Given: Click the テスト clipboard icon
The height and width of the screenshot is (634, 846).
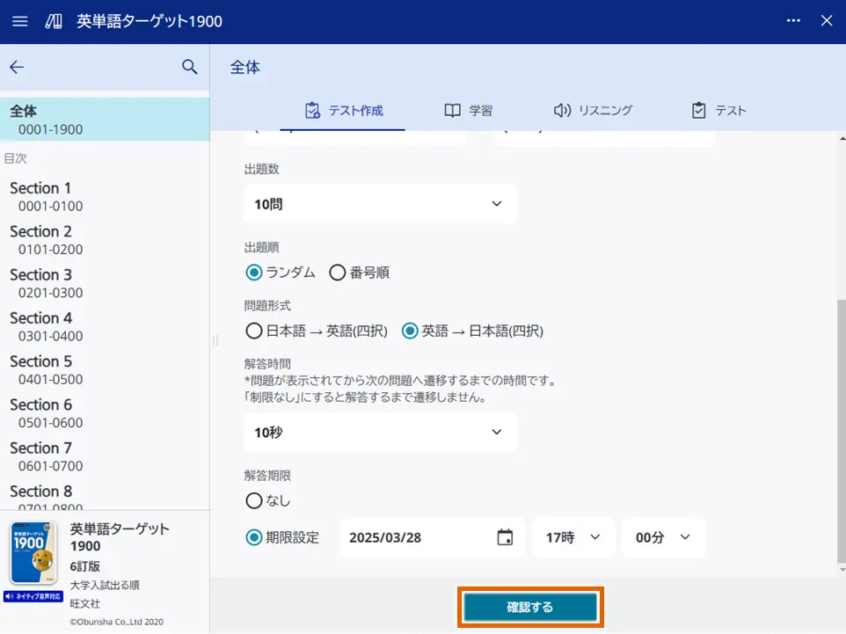Looking at the screenshot, I should (x=700, y=110).
